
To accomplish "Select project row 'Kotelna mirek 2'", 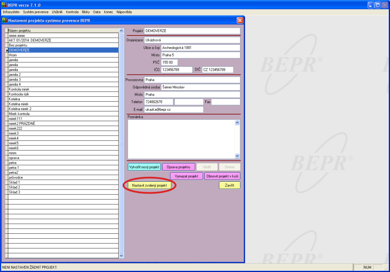I will tap(63, 109).
